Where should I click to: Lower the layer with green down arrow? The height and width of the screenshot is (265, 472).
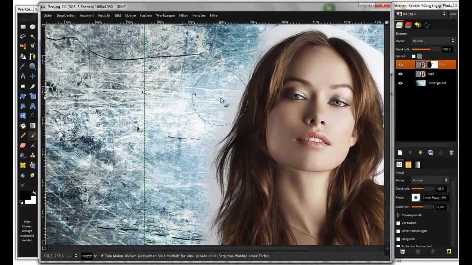coord(420,152)
